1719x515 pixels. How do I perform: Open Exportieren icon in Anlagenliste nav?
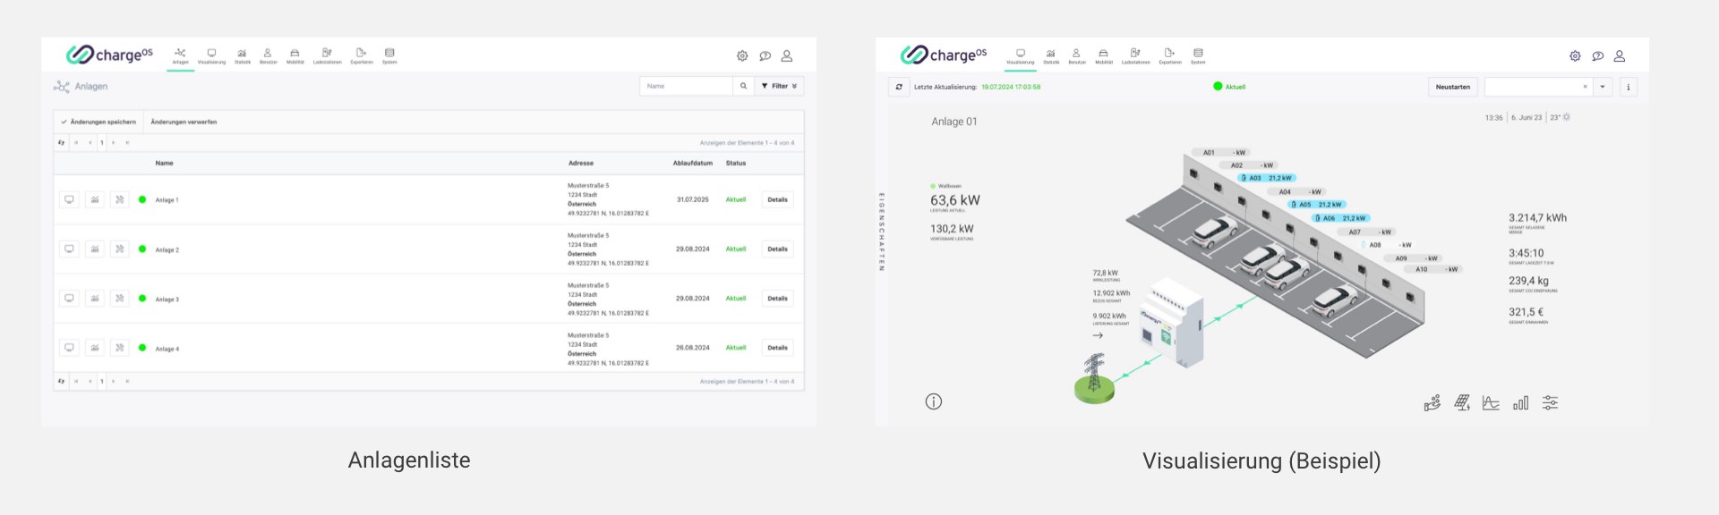[361, 56]
